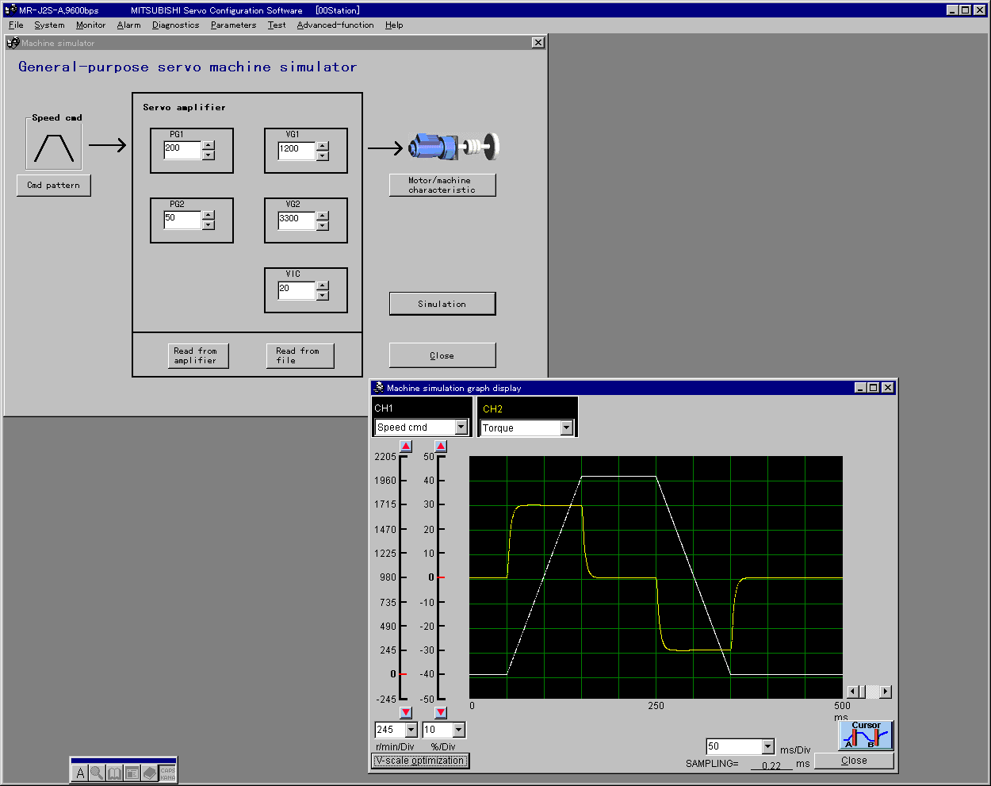Click the VIC value field
The image size is (991, 786).
click(297, 290)
